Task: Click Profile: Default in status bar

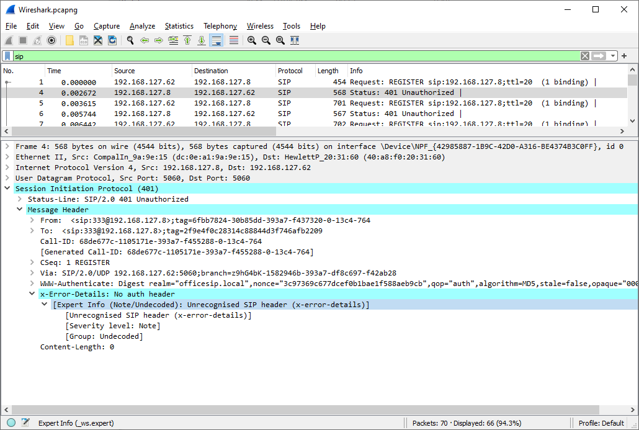Action: (601, 423)
